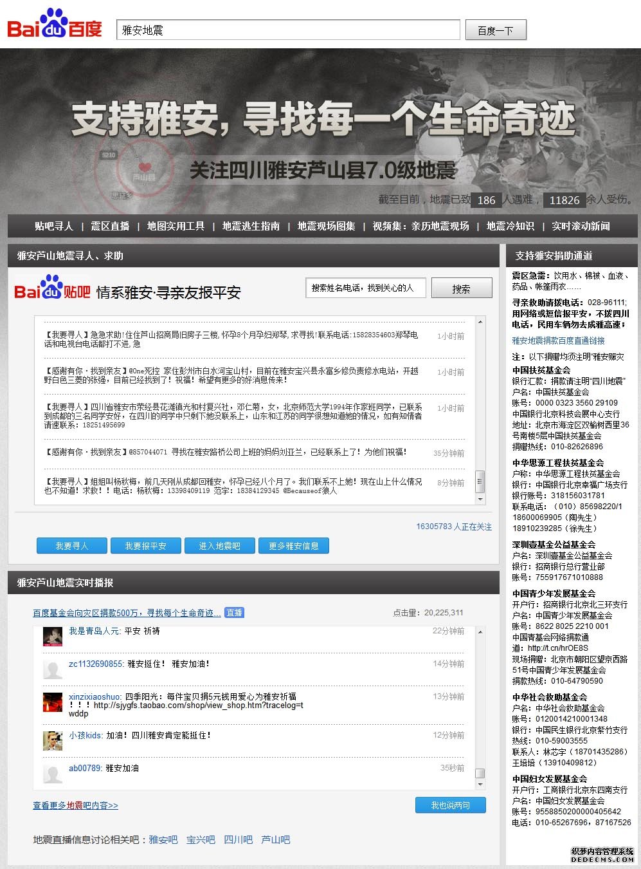Click the 搜索 button in Tieba panel
Viewport: 641px width, 869px height.
(x=461, y=288)
